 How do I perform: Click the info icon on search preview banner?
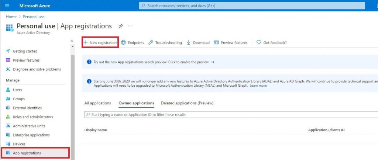click(x=89, y=62)
